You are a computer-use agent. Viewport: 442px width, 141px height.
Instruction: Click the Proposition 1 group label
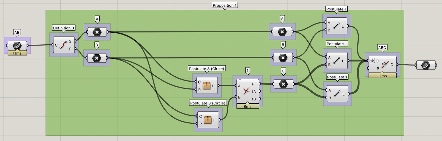225,5
